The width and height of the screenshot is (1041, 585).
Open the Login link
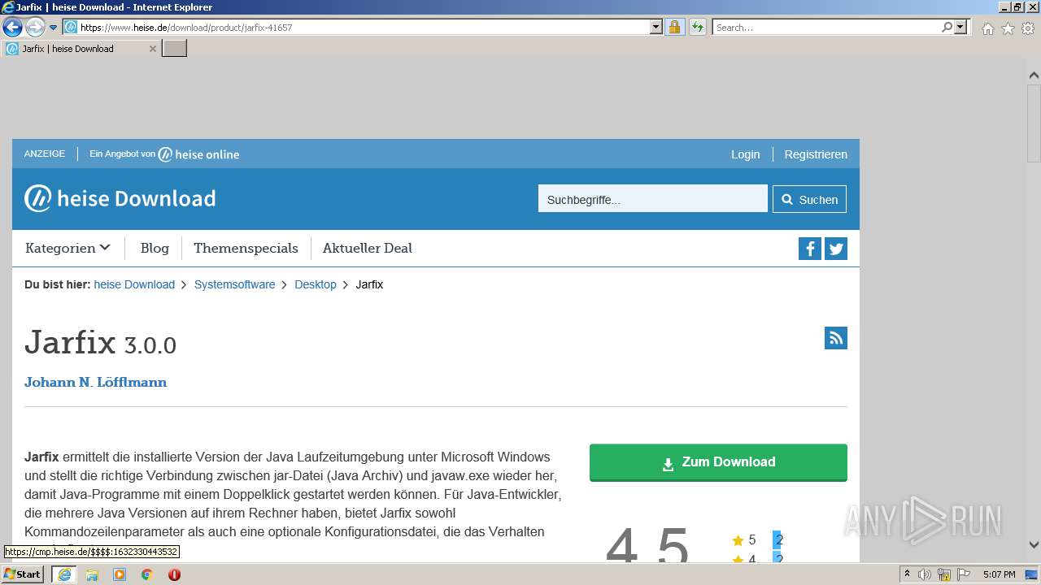tap(745, 154)
